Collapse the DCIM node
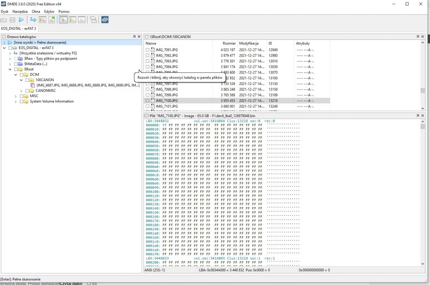430x285 pixels. click(16, 75)
